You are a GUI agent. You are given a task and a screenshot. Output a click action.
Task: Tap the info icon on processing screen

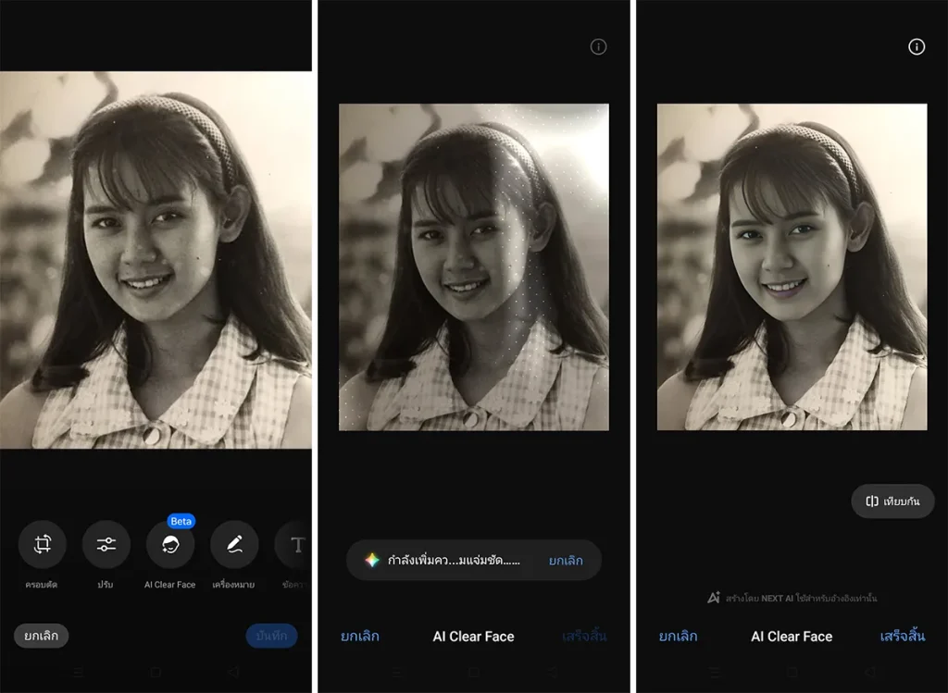(x=598, y=47)
